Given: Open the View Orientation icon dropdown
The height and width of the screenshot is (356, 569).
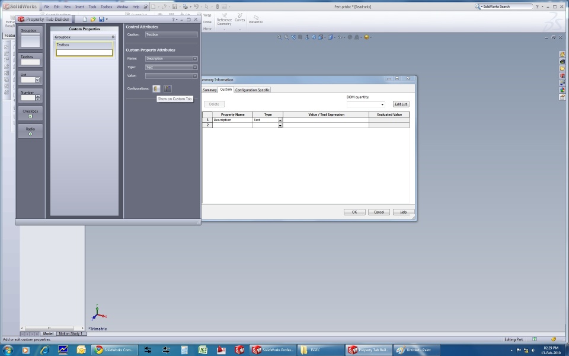Looking at the screenshot, I should 321,37.
